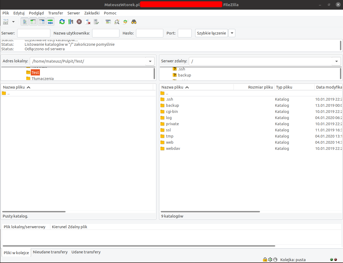343x263 pixels.
Task: Sort remote list by Typ pliku
Action: (x=294, y=87)
